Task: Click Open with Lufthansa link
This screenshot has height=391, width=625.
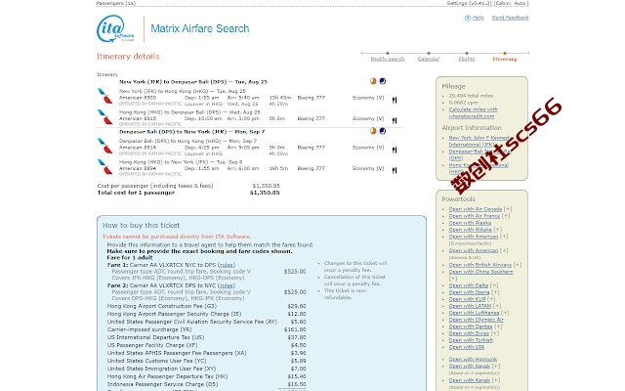Action: pyautogui.click(x=474, y=313)
